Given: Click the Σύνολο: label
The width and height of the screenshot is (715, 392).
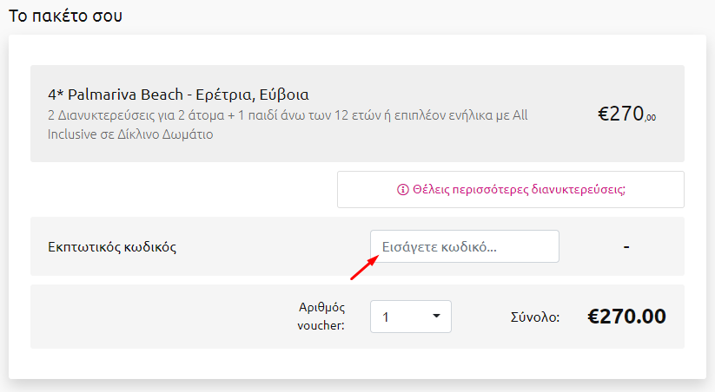Looking at the screenshot, I should (535, 317).
